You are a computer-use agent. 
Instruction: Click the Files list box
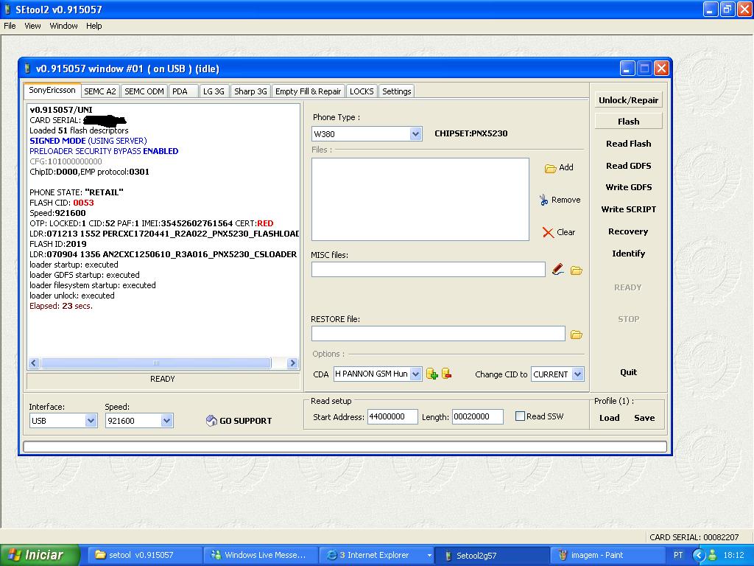(x=420, y=199)
